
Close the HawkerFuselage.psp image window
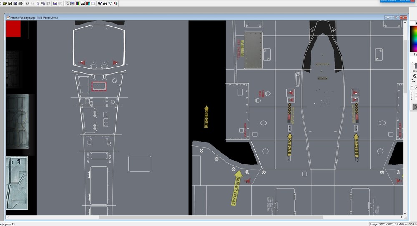tap(404, 17)
